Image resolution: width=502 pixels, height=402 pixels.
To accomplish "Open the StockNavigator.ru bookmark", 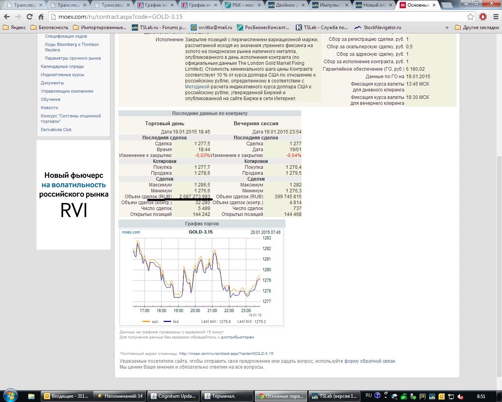I will click(x=378, y=27).
